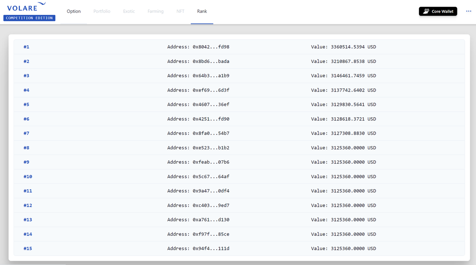Click address 0x9a47...0df4

coord(211,191)
